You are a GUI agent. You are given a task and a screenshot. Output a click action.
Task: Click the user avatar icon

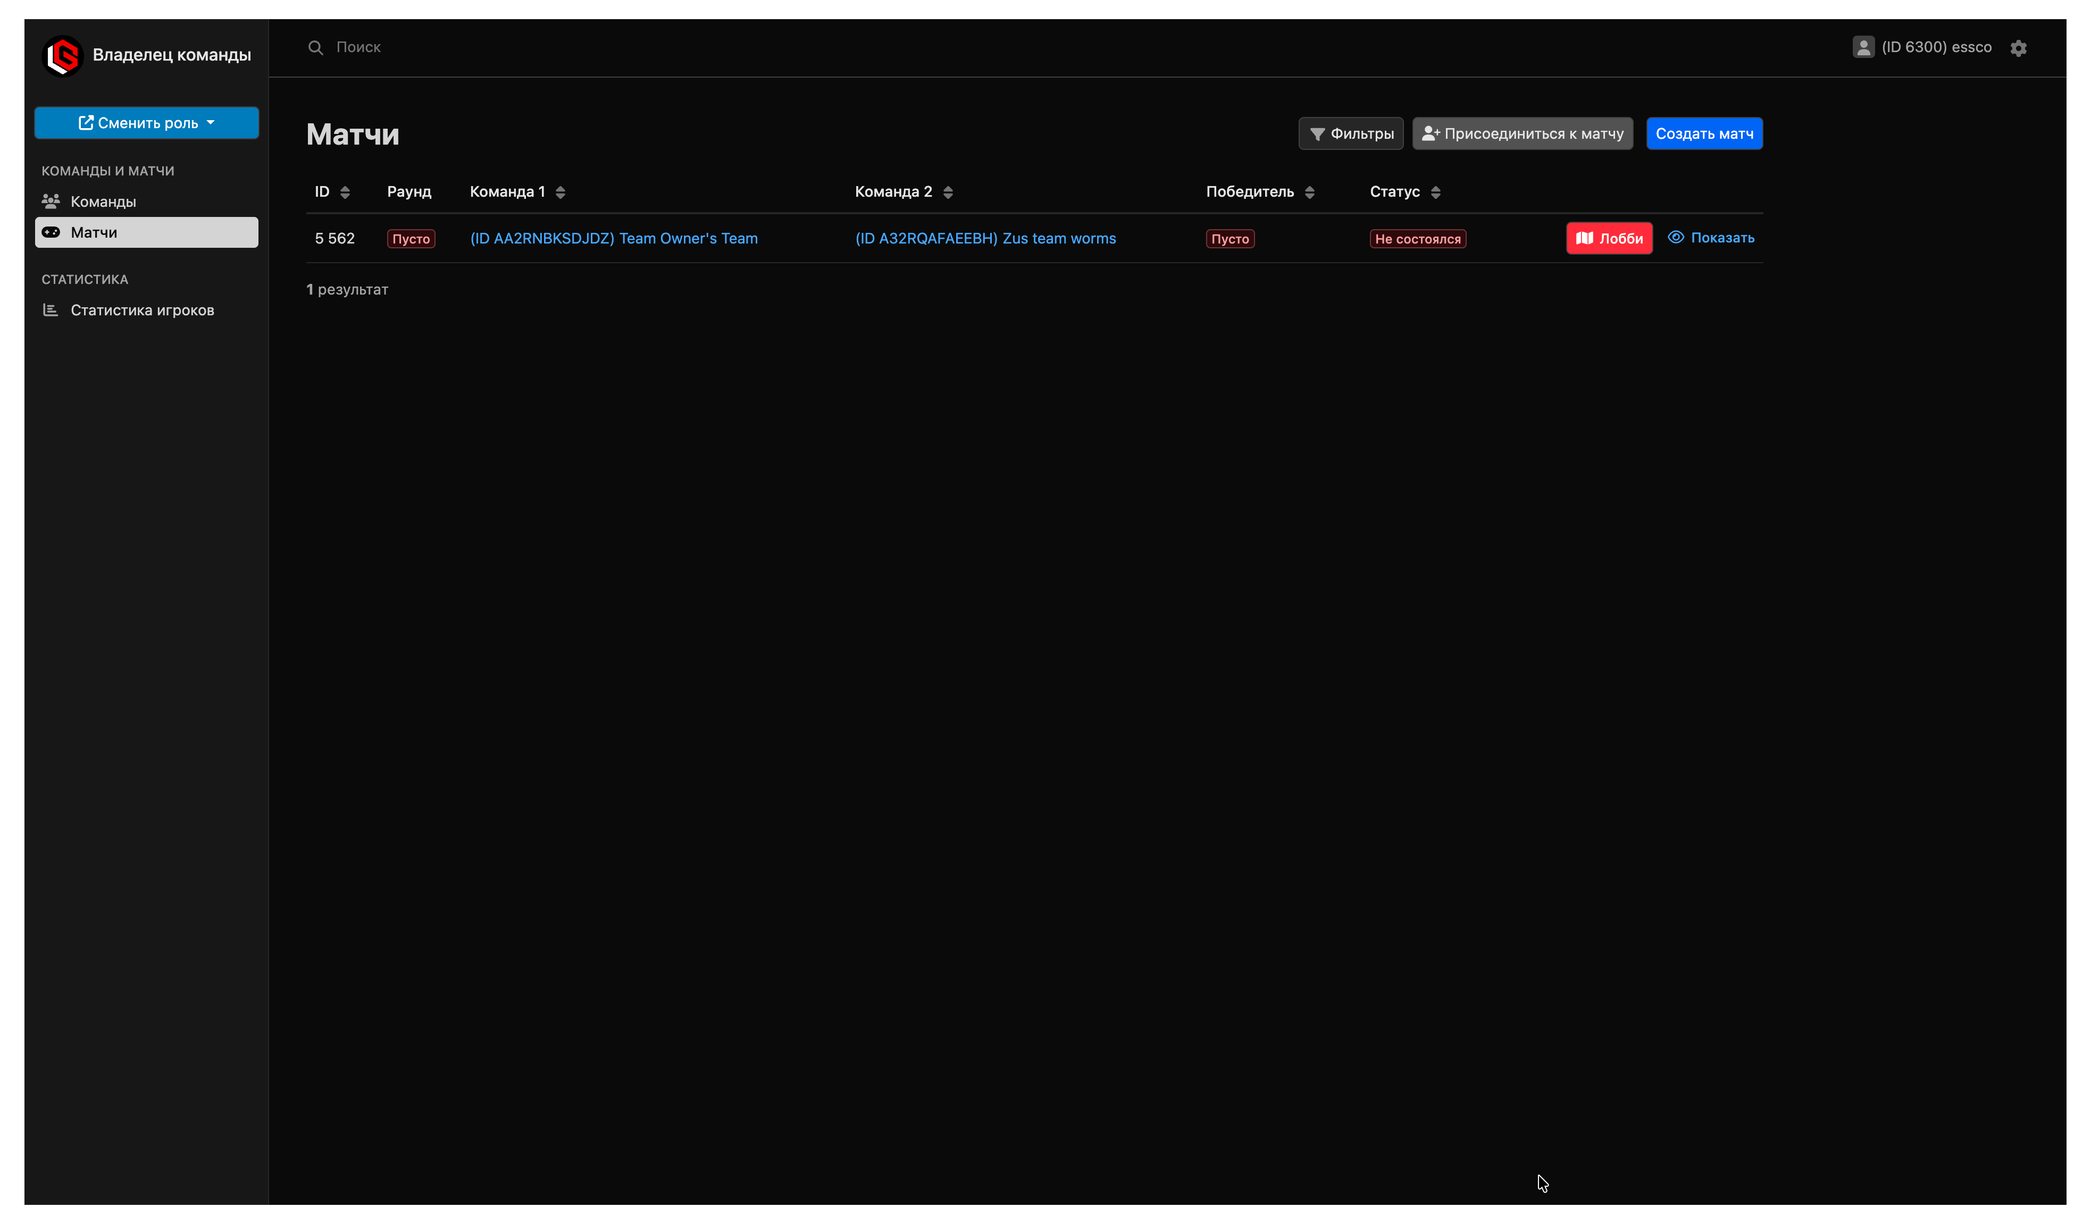coord(1863,47)
